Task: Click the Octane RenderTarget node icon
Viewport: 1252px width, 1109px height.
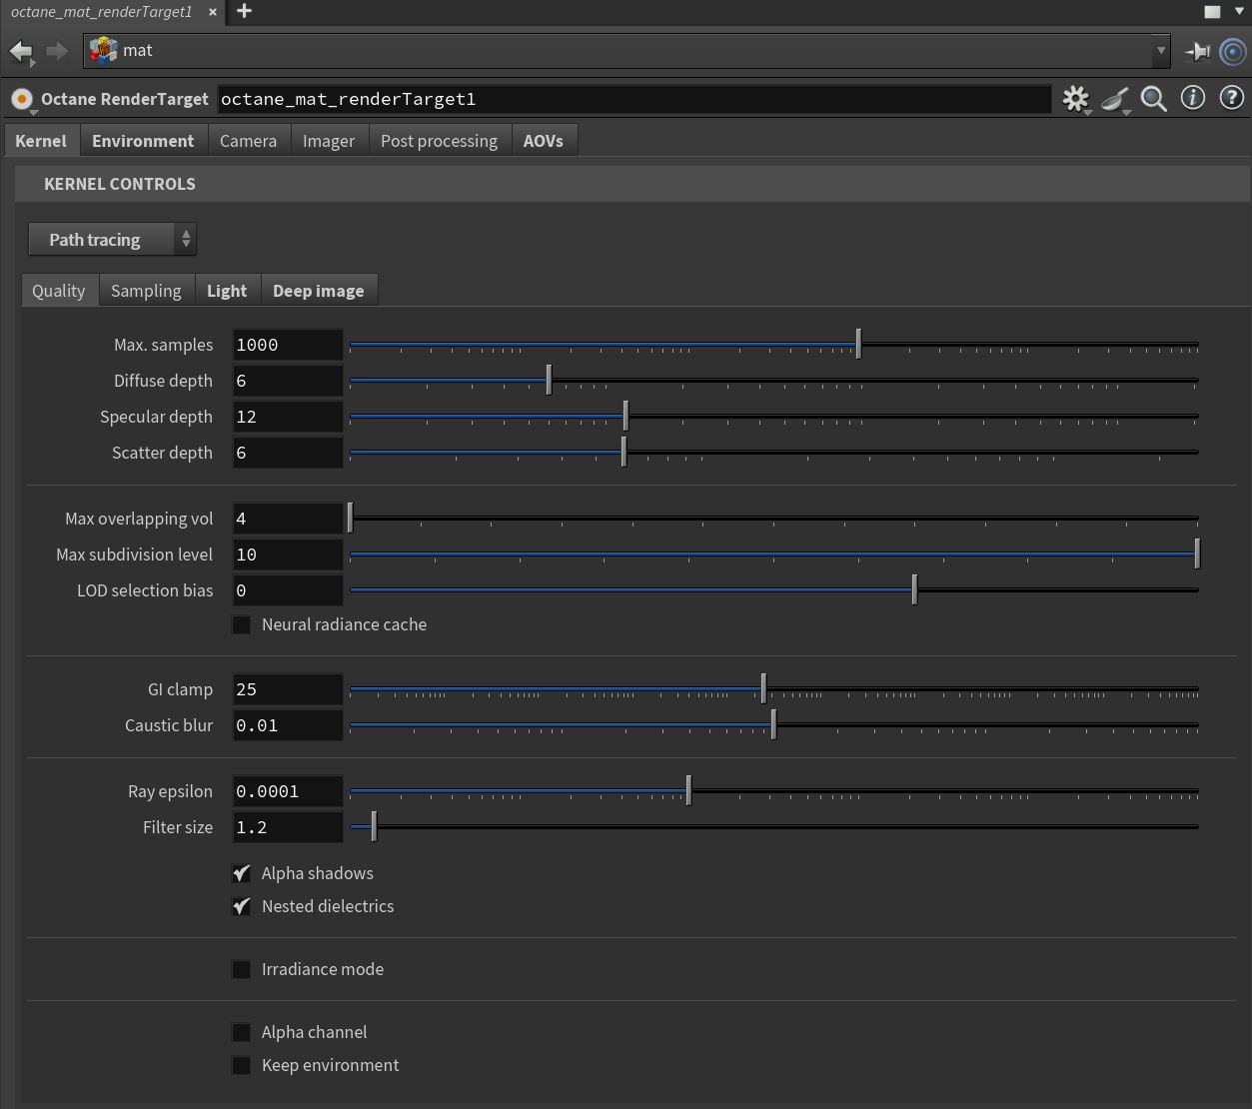Action: click(21, 100)
